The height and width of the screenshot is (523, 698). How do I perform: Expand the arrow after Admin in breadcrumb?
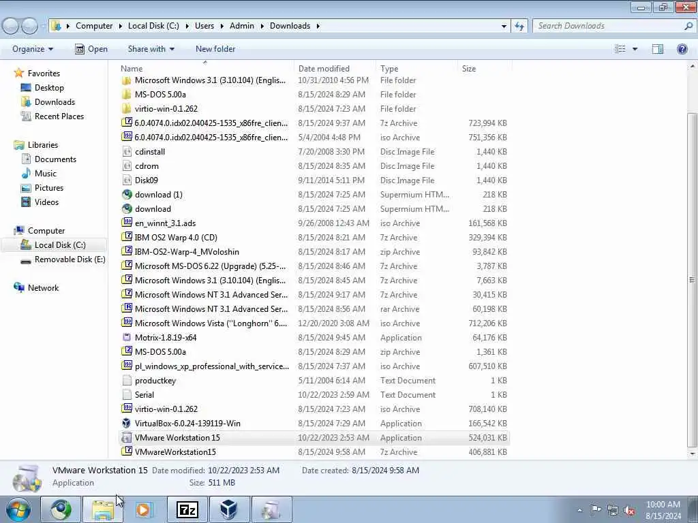pyautogui.click(x=262, y=26)
